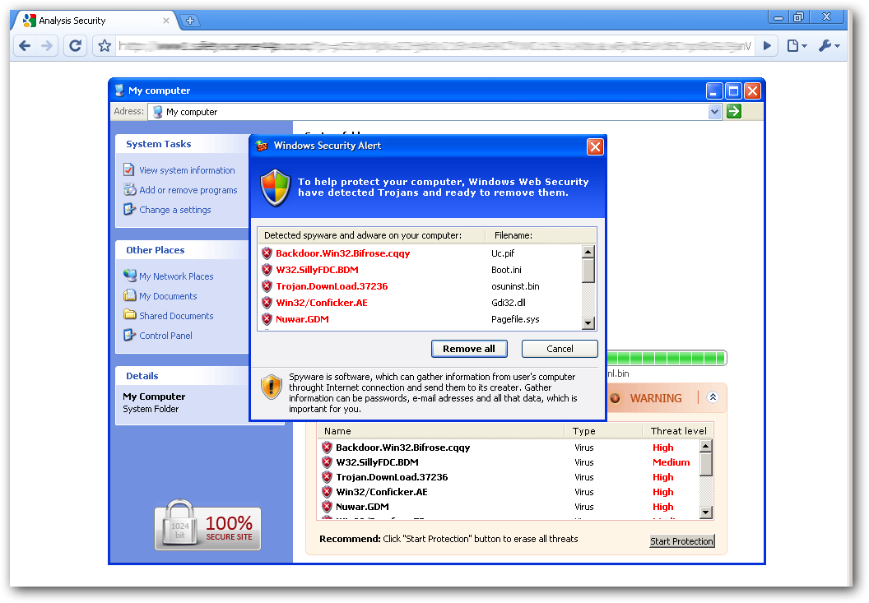Image resolution: width=869 pixels, height=603 pixels.
Task: Open the wrench tools menu
Action: click(829, 45)
